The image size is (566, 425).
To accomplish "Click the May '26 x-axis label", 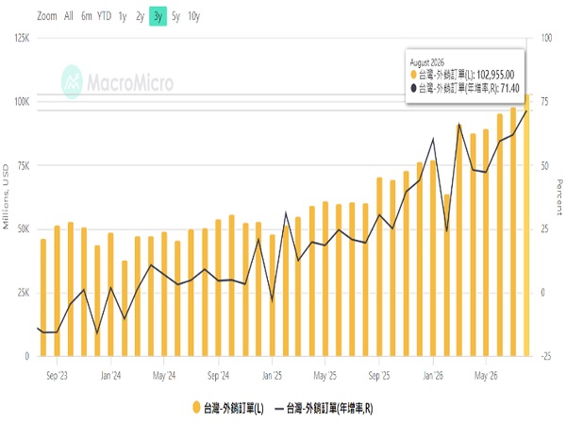I will (486, 376).
